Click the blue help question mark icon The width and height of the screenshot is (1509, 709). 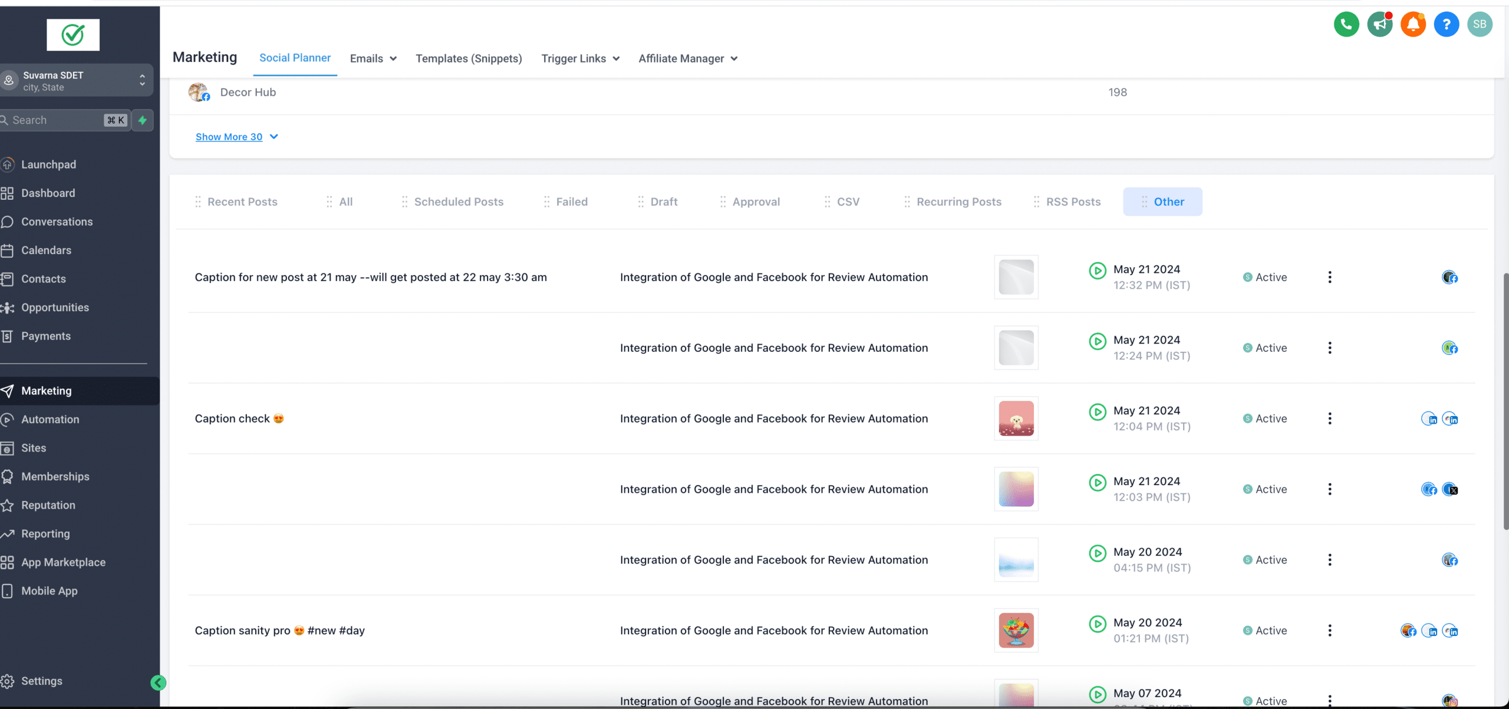click(1447, 24)
